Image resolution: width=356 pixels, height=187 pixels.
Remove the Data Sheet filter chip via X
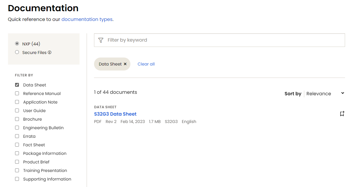pos(125,64)
